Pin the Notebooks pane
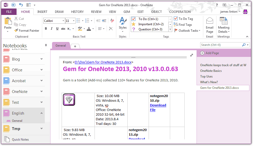The image size is (253, 146). click(x=46, y=45)
